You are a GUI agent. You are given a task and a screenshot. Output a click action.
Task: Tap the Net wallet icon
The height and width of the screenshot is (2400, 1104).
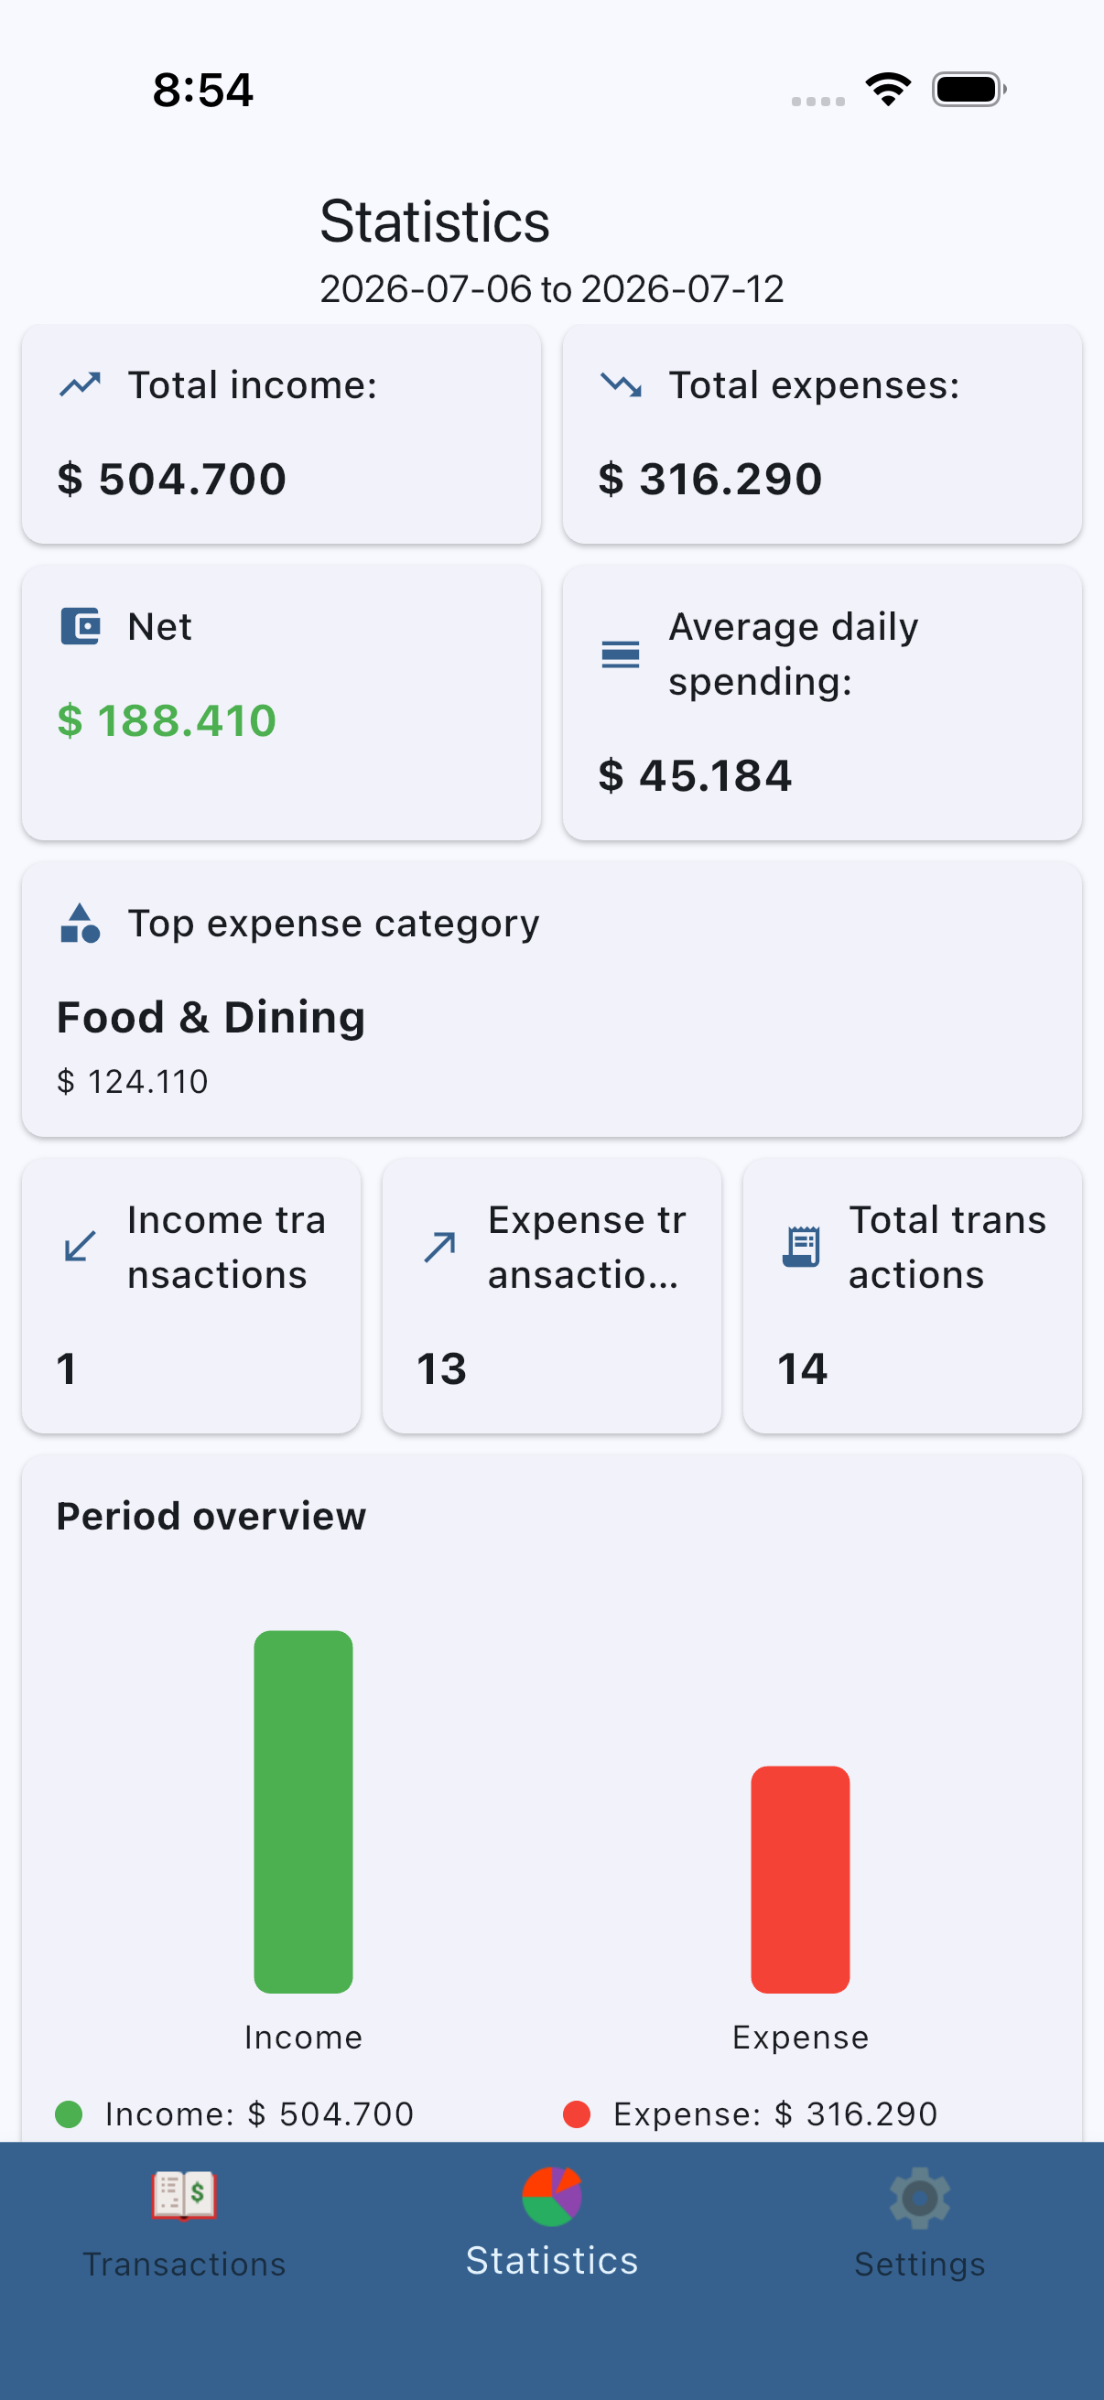pos(81,626)
